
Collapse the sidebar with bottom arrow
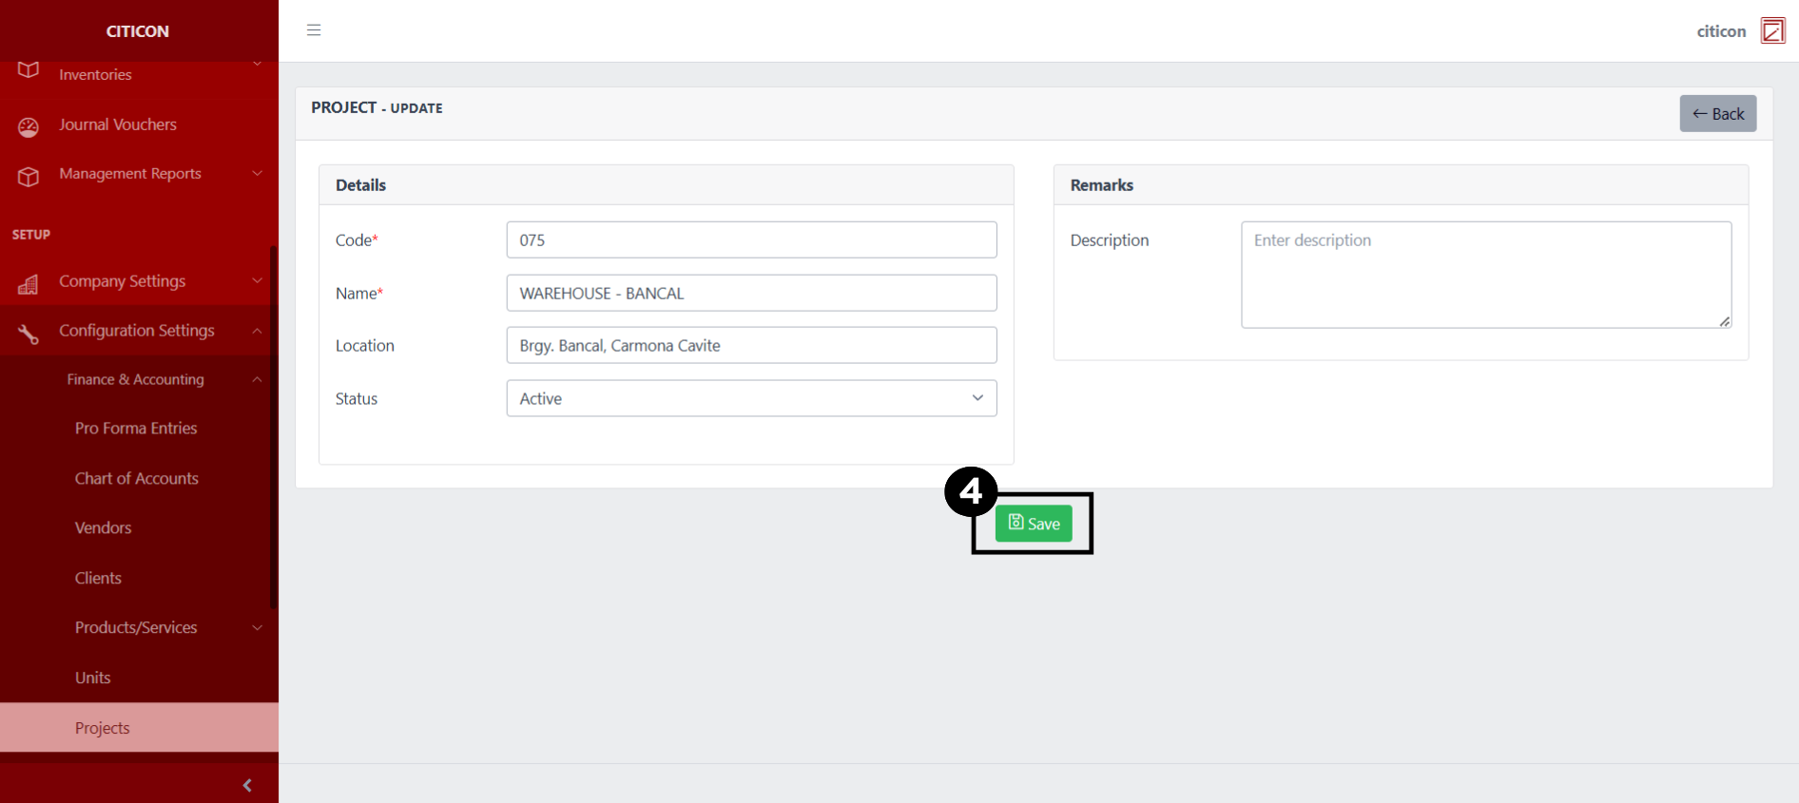(x=247, y=785)
